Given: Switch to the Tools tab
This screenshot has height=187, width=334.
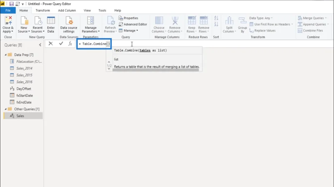Looking at the screenshot, I should coord(102,10).
